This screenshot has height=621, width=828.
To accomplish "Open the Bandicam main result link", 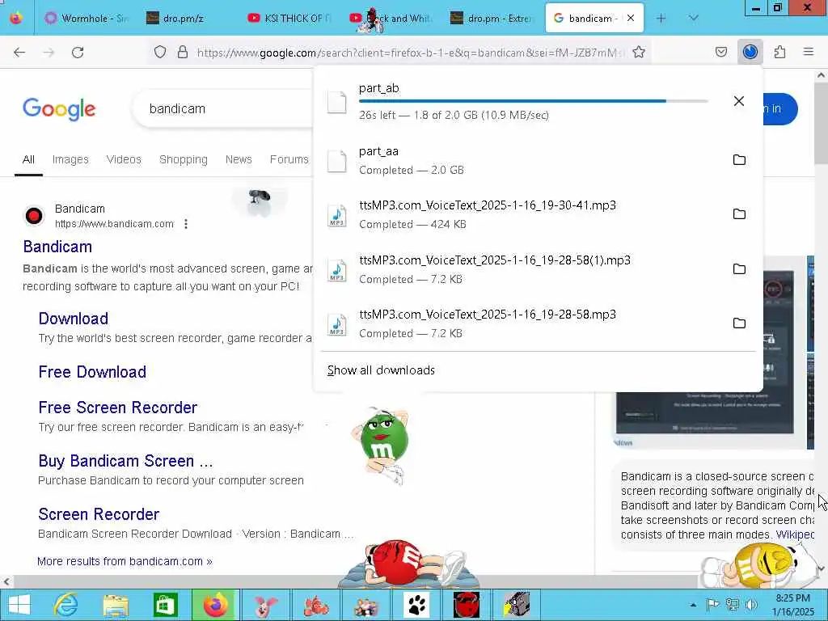I will tap(57, 247).
